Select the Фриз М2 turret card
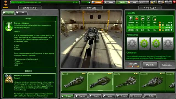This screenshot has height=99, width=176. pos(74,82)
